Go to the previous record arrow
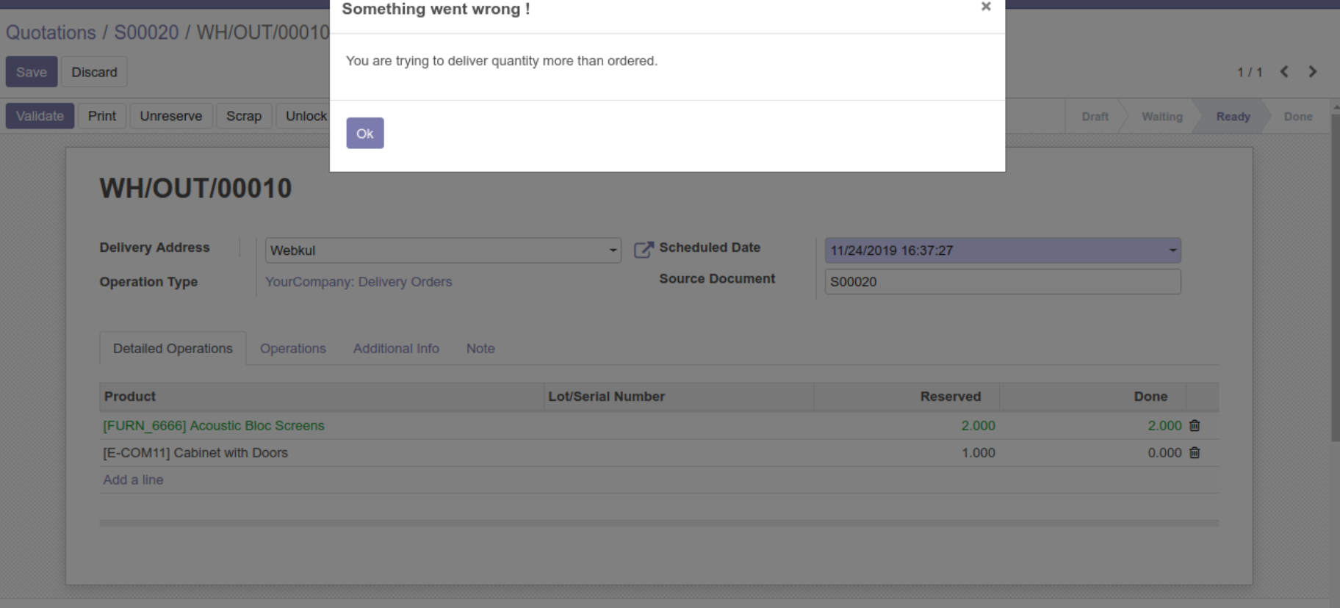 click(1284, 72)
